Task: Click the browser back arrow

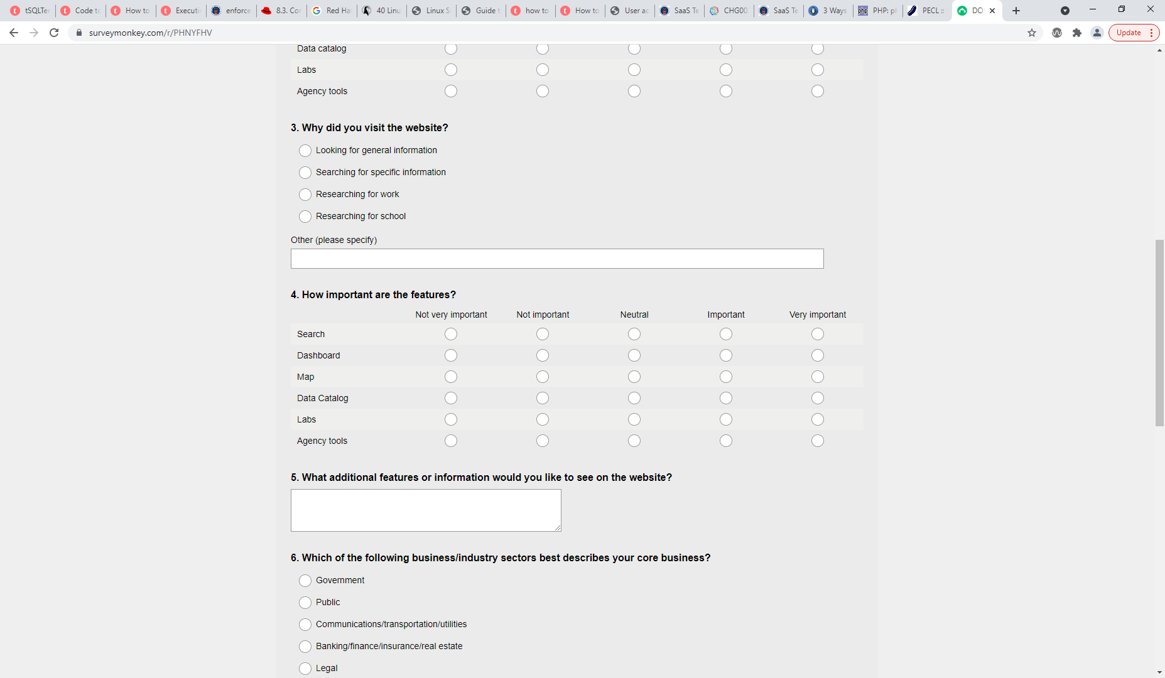Action: pyautogui.click(x=14, y=33)
